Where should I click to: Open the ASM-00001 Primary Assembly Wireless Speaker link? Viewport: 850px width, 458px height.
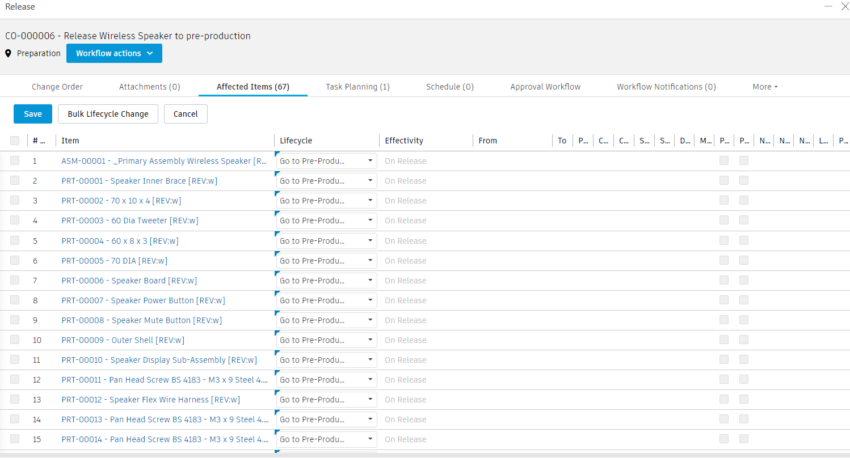164,161
